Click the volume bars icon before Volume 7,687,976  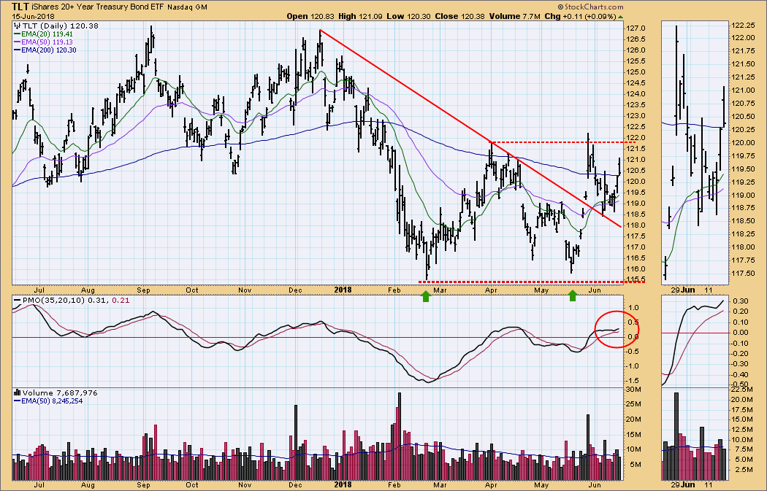pos(17,393)
